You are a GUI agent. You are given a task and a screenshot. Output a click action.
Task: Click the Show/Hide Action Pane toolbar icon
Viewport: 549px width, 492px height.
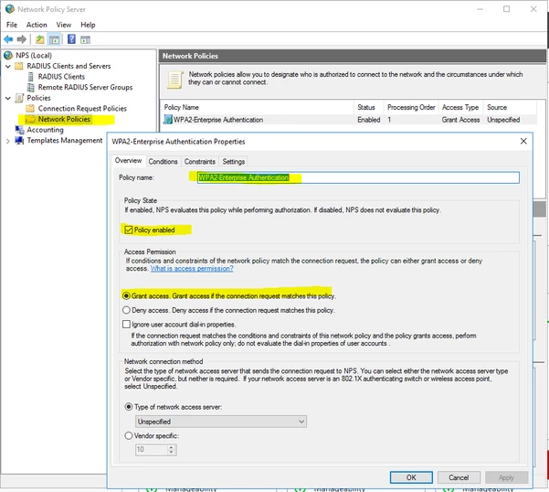tap(85, 39)
